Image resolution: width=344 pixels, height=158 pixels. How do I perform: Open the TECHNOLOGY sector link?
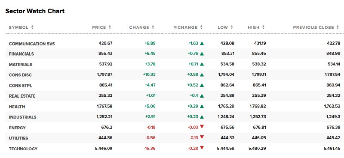23,149
